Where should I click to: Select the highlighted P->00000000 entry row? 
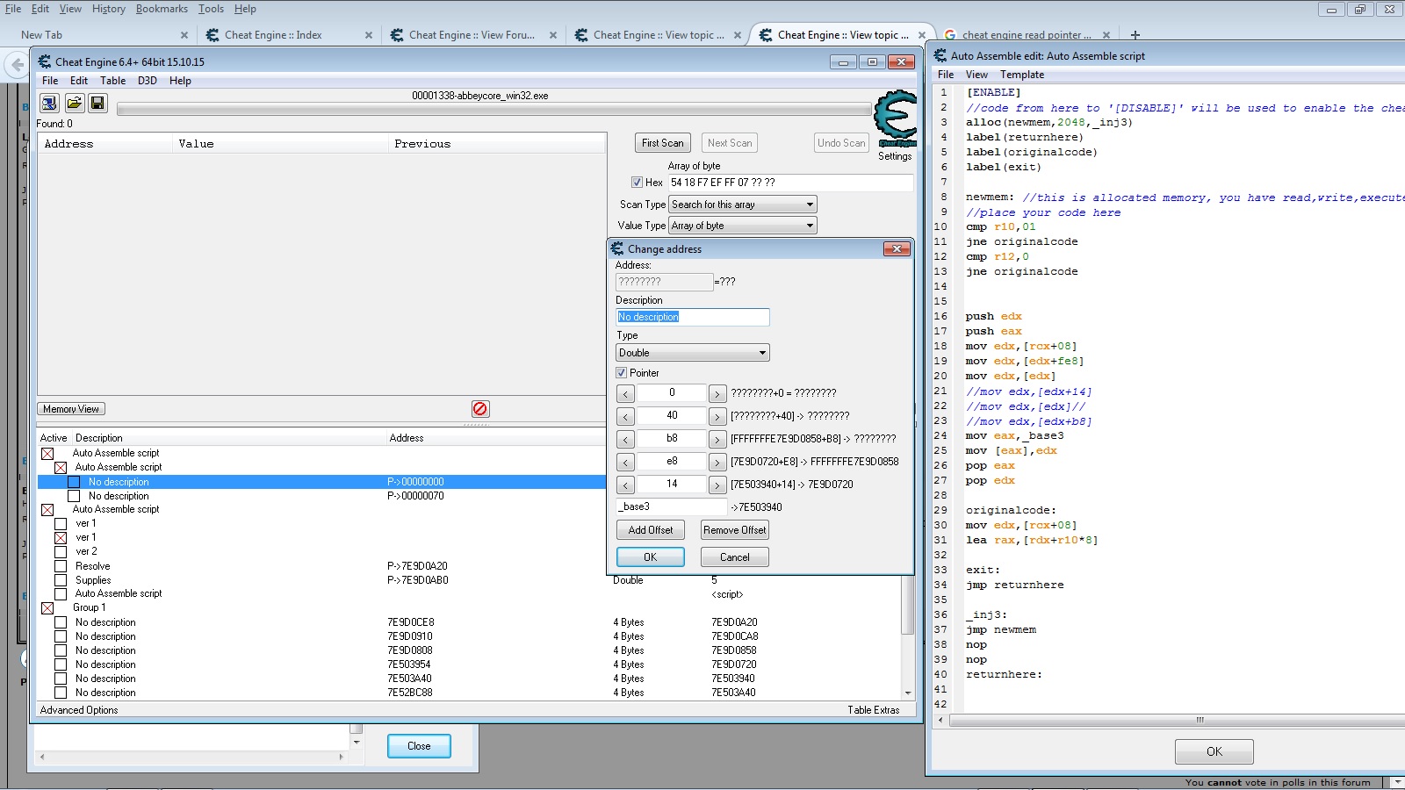[321, 482]
